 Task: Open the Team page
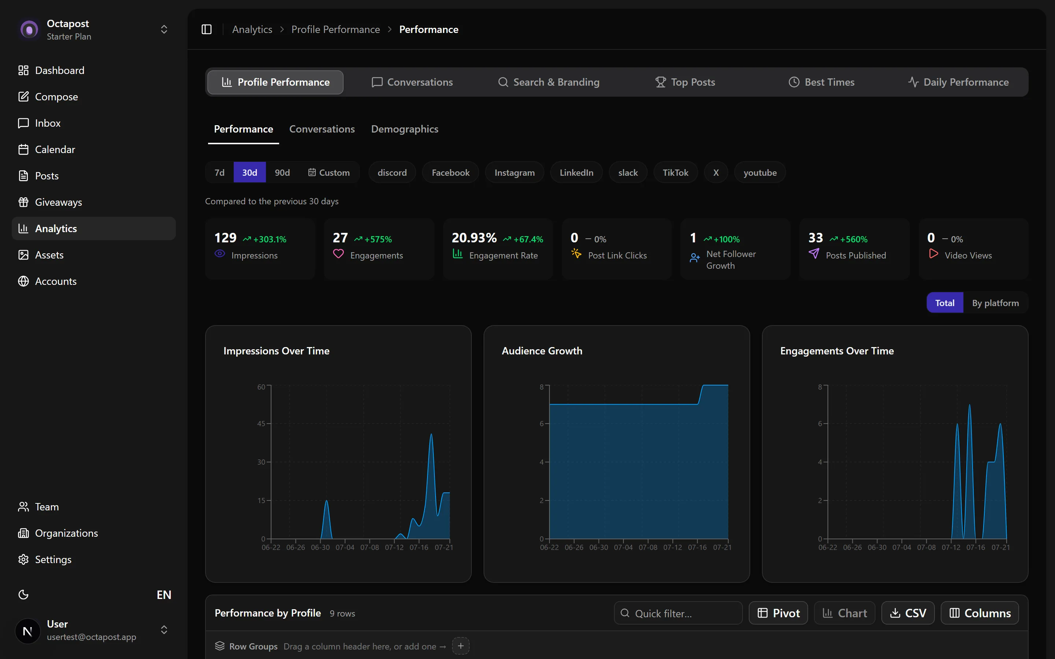click(x=94, y=507)
